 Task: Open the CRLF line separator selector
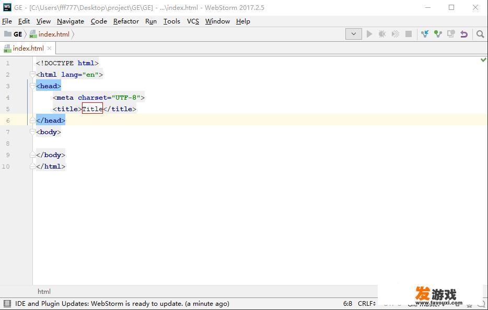(367, 303)
